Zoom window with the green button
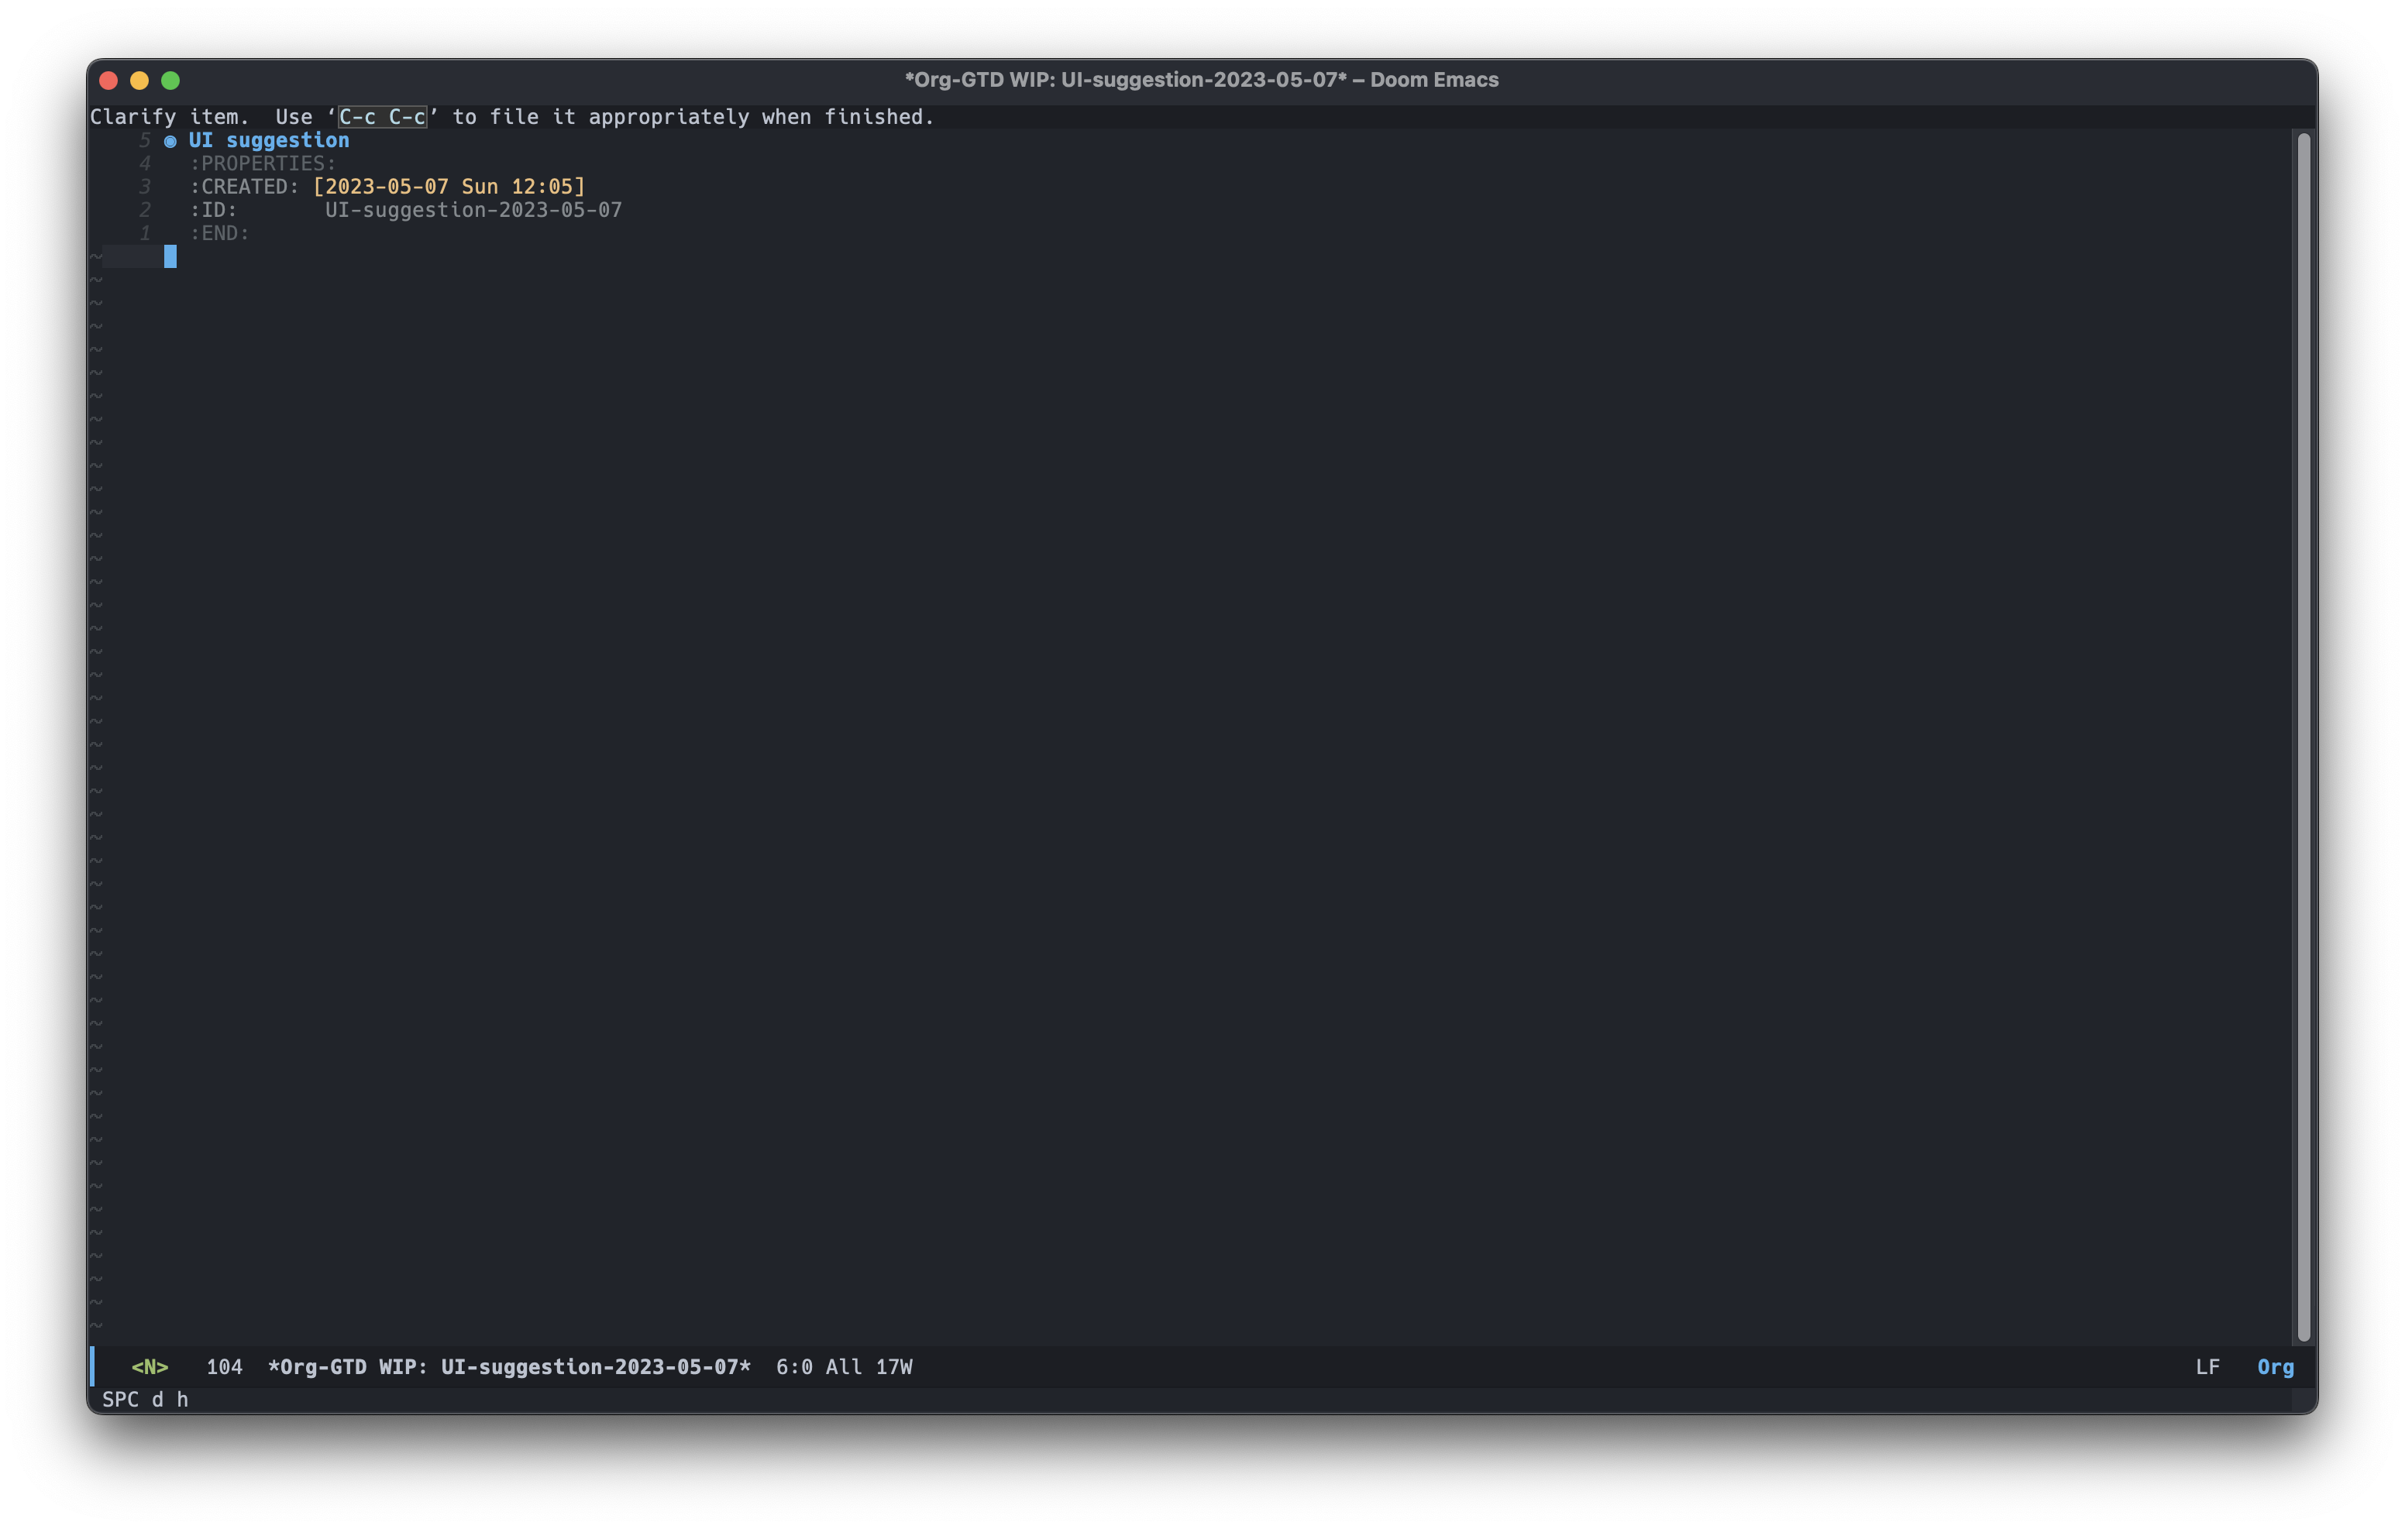 click(x=170, y=80)
